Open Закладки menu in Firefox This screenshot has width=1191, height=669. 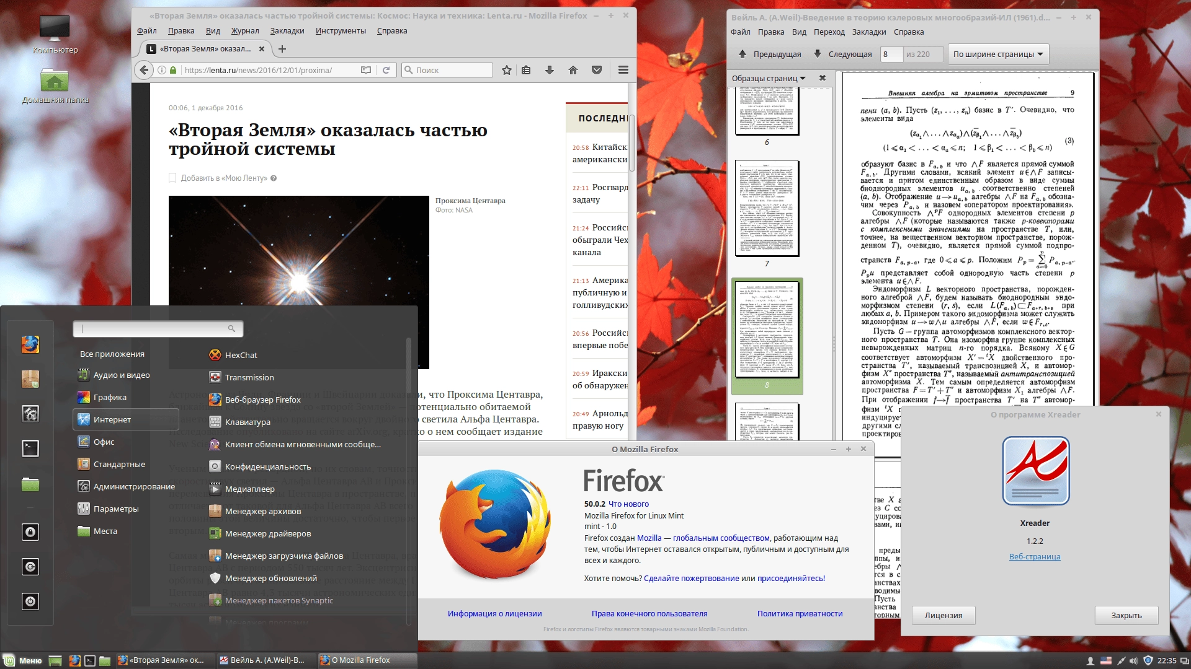(287, 30)
